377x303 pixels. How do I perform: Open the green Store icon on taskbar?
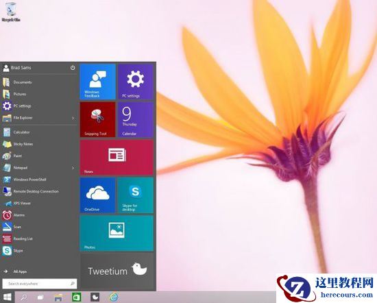point(77,298)
